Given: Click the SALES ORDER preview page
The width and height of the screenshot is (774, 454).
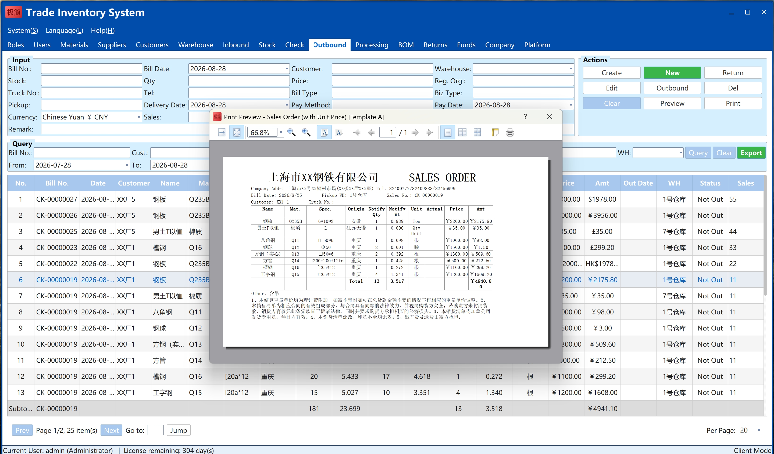Looking at the screenshot, I should (x=386, y=252).
